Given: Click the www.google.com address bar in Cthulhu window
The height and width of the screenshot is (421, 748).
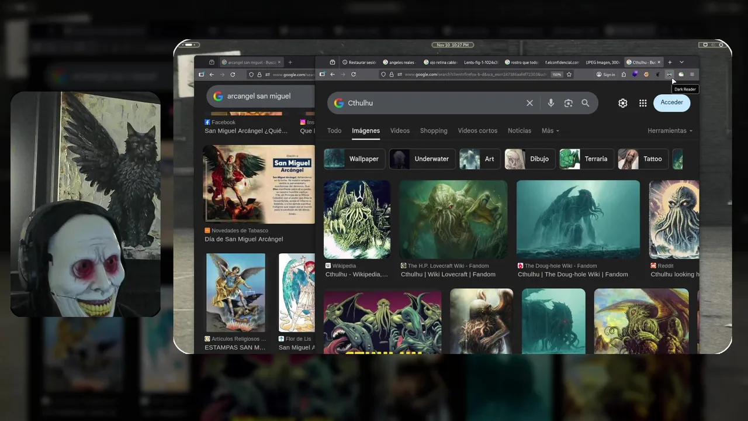Looking at the screenshot, I should click(x=475, y=74).
